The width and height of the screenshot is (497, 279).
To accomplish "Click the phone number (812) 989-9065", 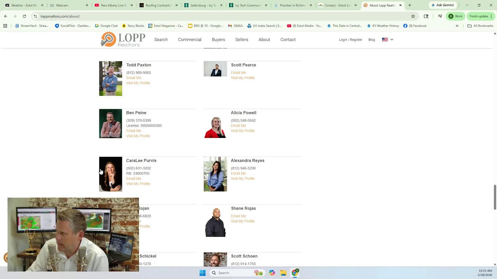I will tap(138, 73).
